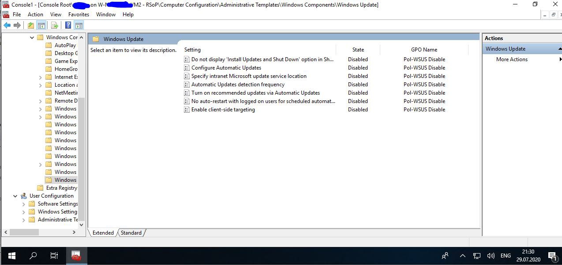Click the ENG input language indicator
This screenshot has height=265, width=562.
pos(506,256)
